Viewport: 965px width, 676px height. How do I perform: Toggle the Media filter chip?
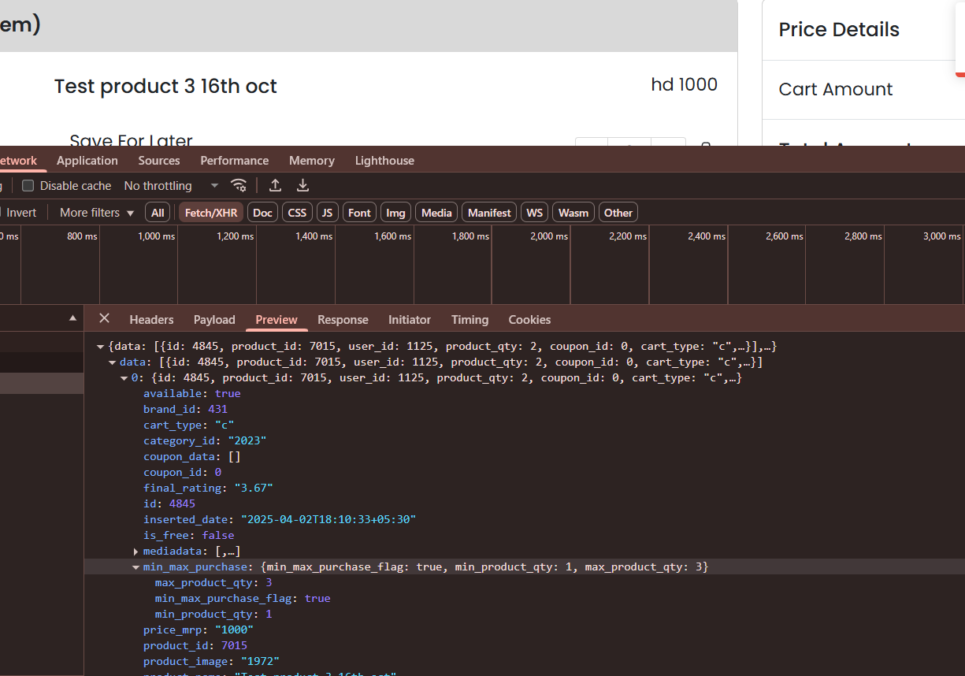436,213
